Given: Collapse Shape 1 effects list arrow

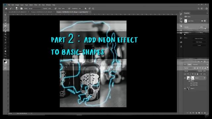Looking at the screenshot, I should [206, 78].
